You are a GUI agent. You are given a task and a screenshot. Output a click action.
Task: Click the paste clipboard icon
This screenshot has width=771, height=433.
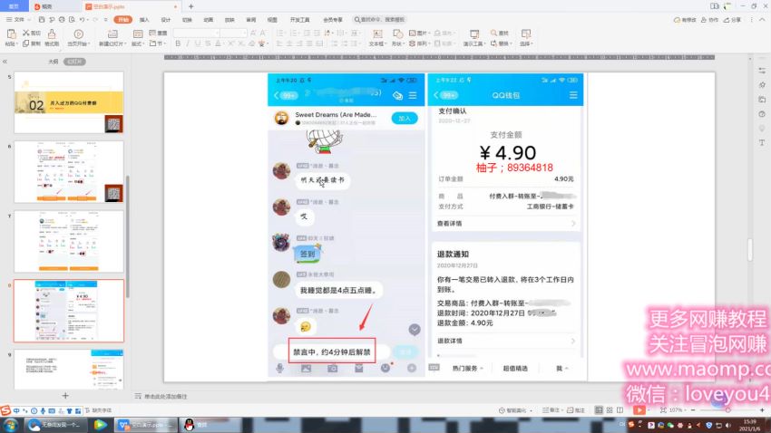point(11,34)
